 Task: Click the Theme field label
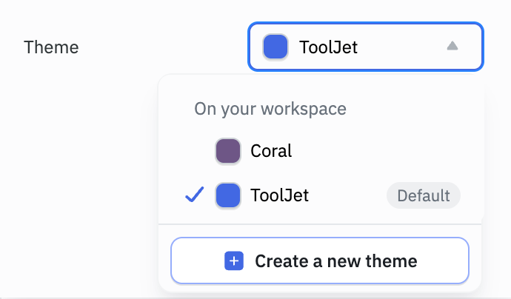coord(51,47)
